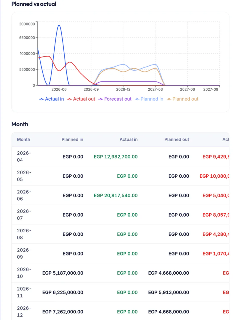Select the 2026-12 month row label

[24, 312]
